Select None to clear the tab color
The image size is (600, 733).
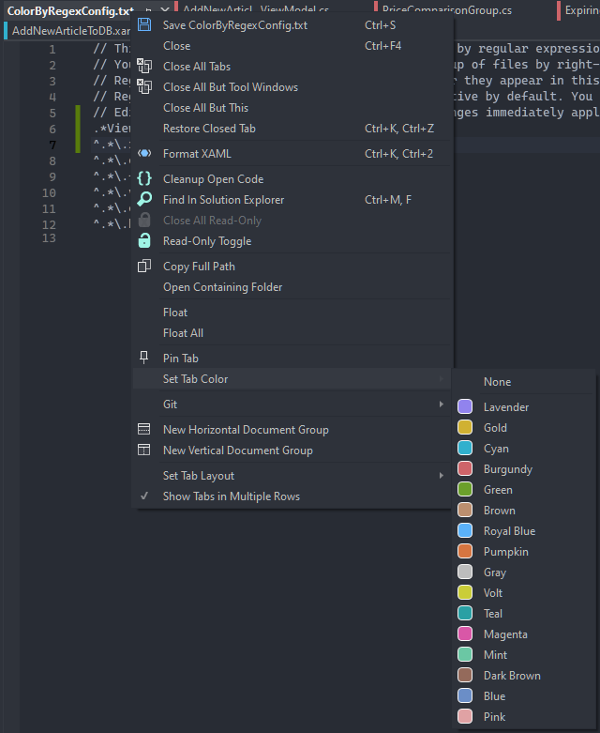pos(497,382)
